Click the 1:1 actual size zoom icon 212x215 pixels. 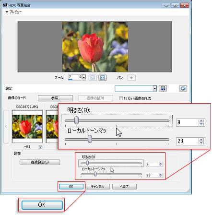(102, 78)
